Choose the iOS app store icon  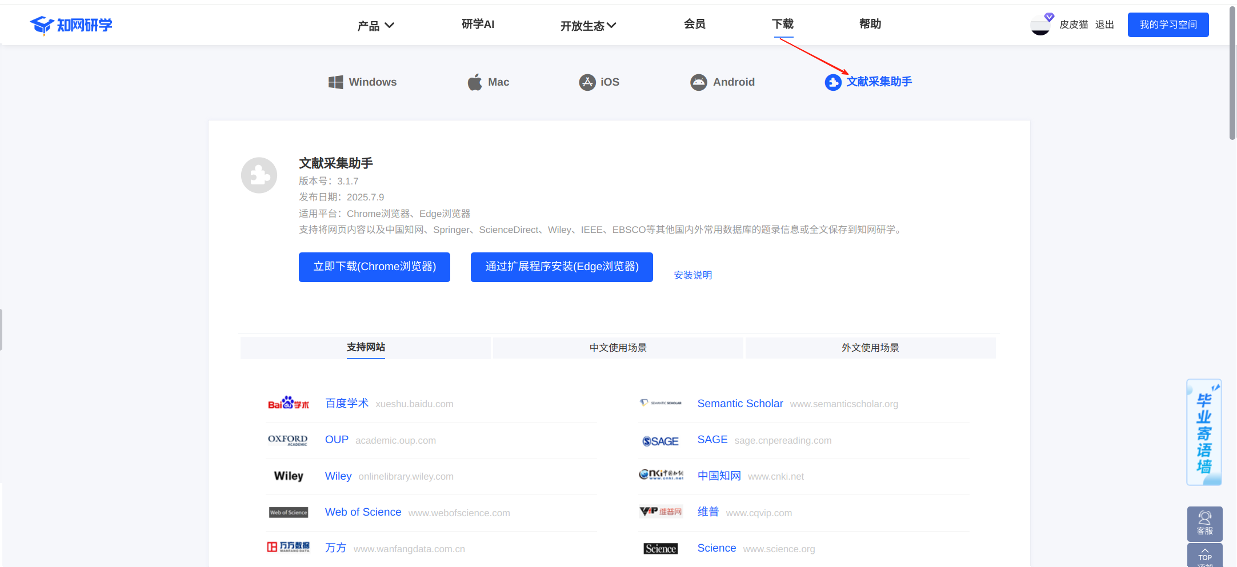(x=587, y=82)
